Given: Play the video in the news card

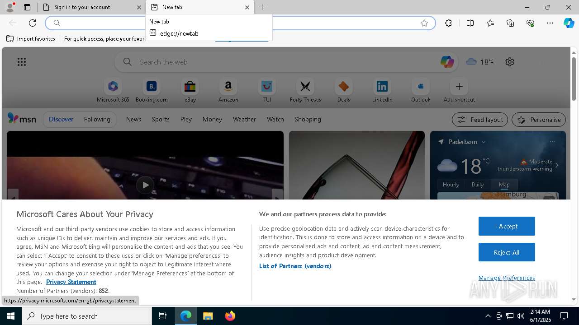Looking at the screenshot, I should click(145, 185).
